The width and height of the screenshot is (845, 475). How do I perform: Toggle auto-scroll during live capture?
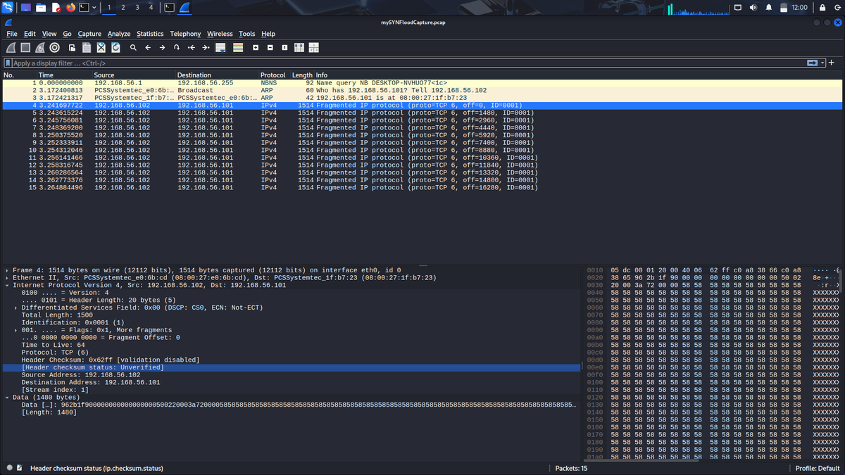[x=220, y=48]
